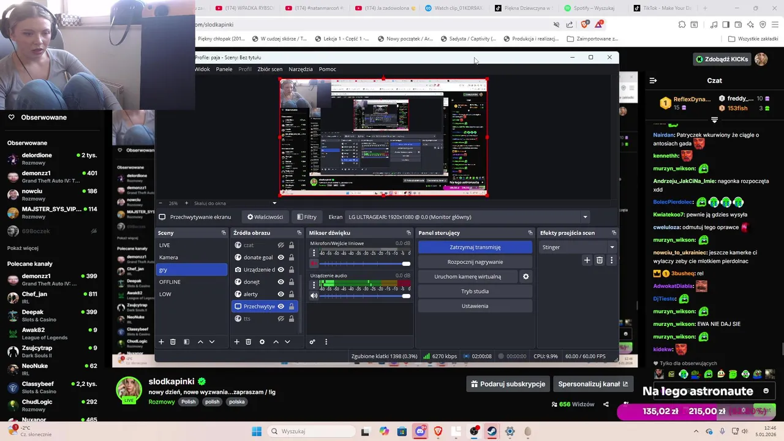Move scene up in Sceny panel
The height and width of the screenshot is (441, 784).
200,342
